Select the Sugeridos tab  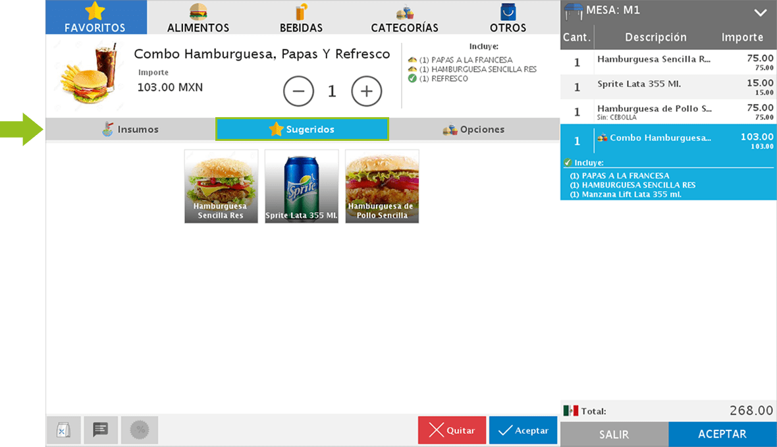coord(302,130)
